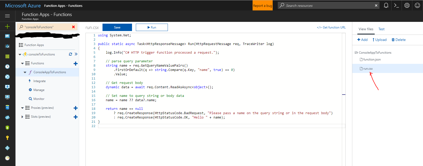Collapse the Functions tree node arrow

tap(22, 64)
